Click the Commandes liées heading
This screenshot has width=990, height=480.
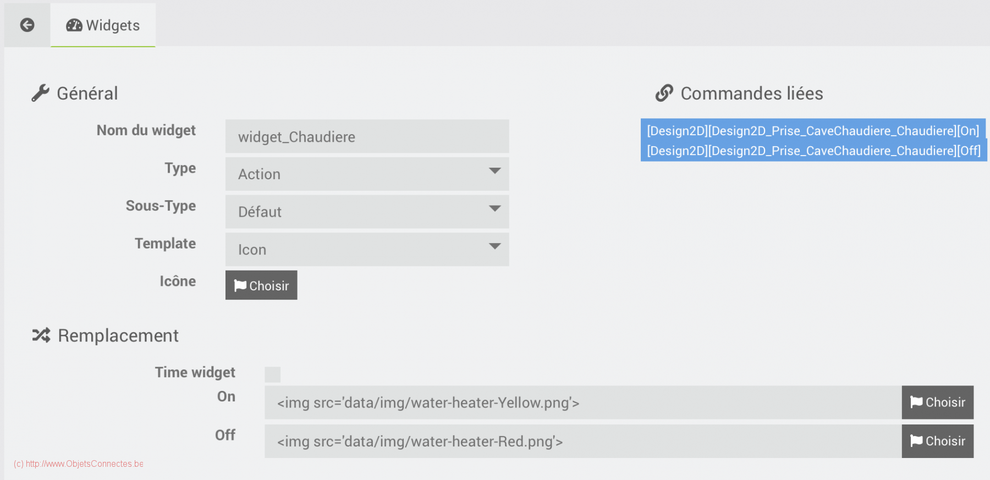click(752, 93)
